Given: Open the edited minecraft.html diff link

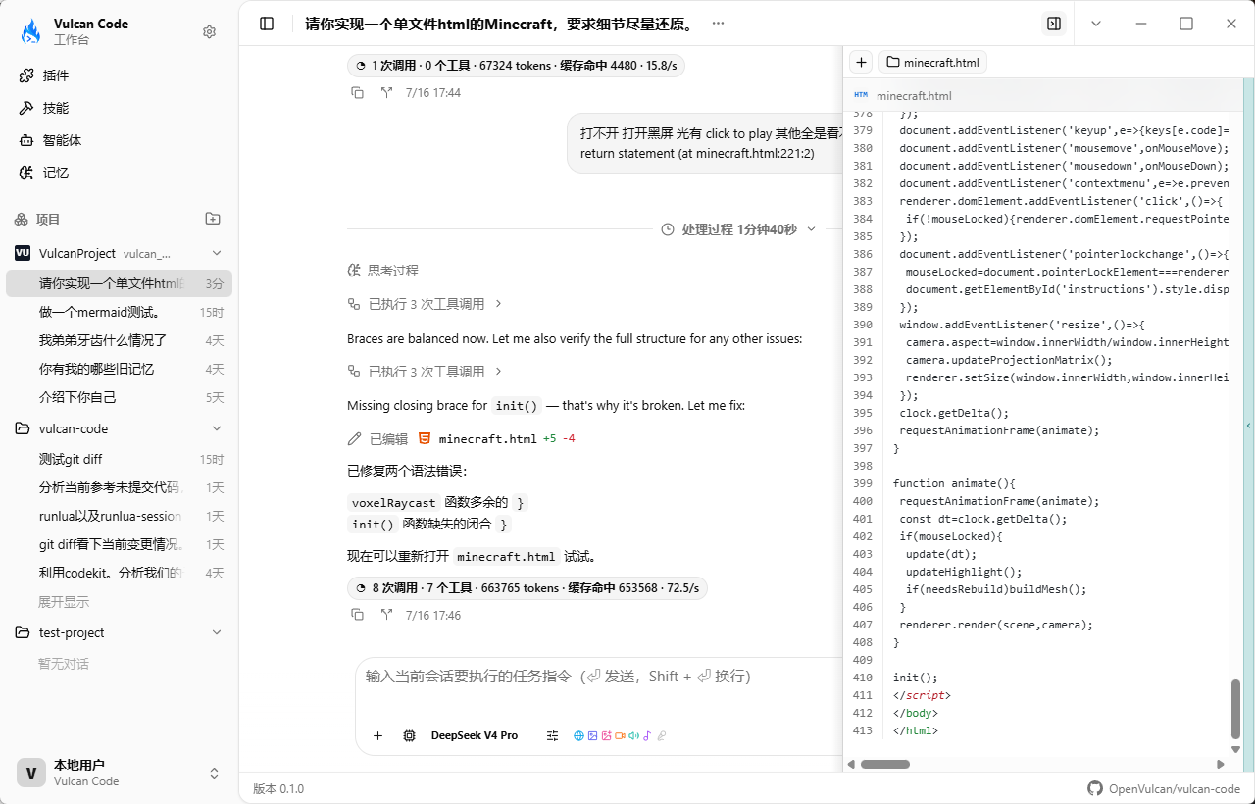Looking at the screenshot, I should [x=488, y=439].
